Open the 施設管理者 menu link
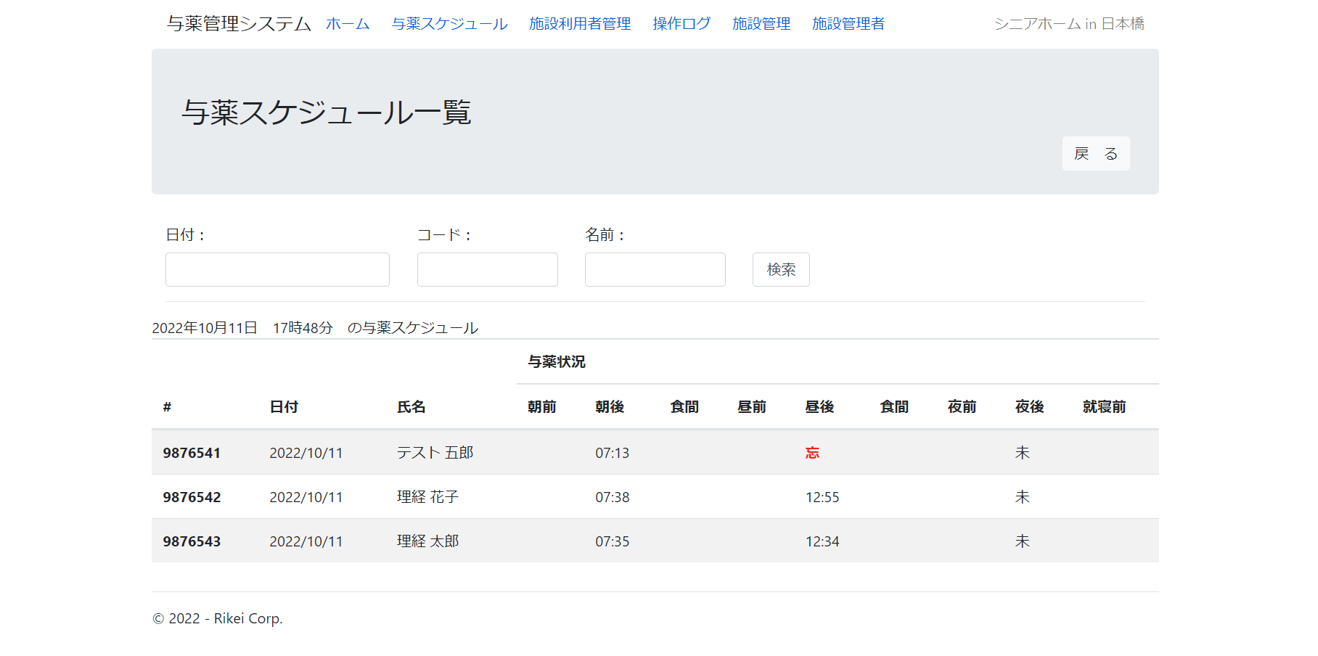The height and width of the screenshot is (656, 1318). 848,24
